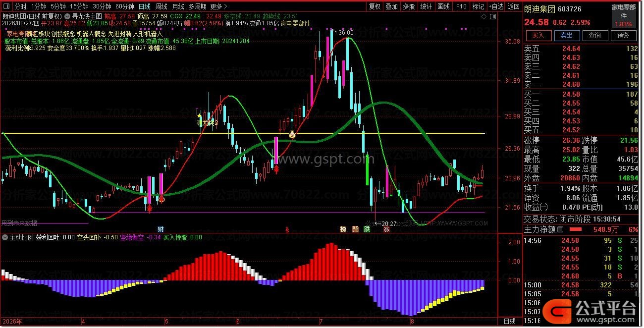644x328 pixels.
Task: Switch to the 60分钟 period tab
Action: (125, 7)
